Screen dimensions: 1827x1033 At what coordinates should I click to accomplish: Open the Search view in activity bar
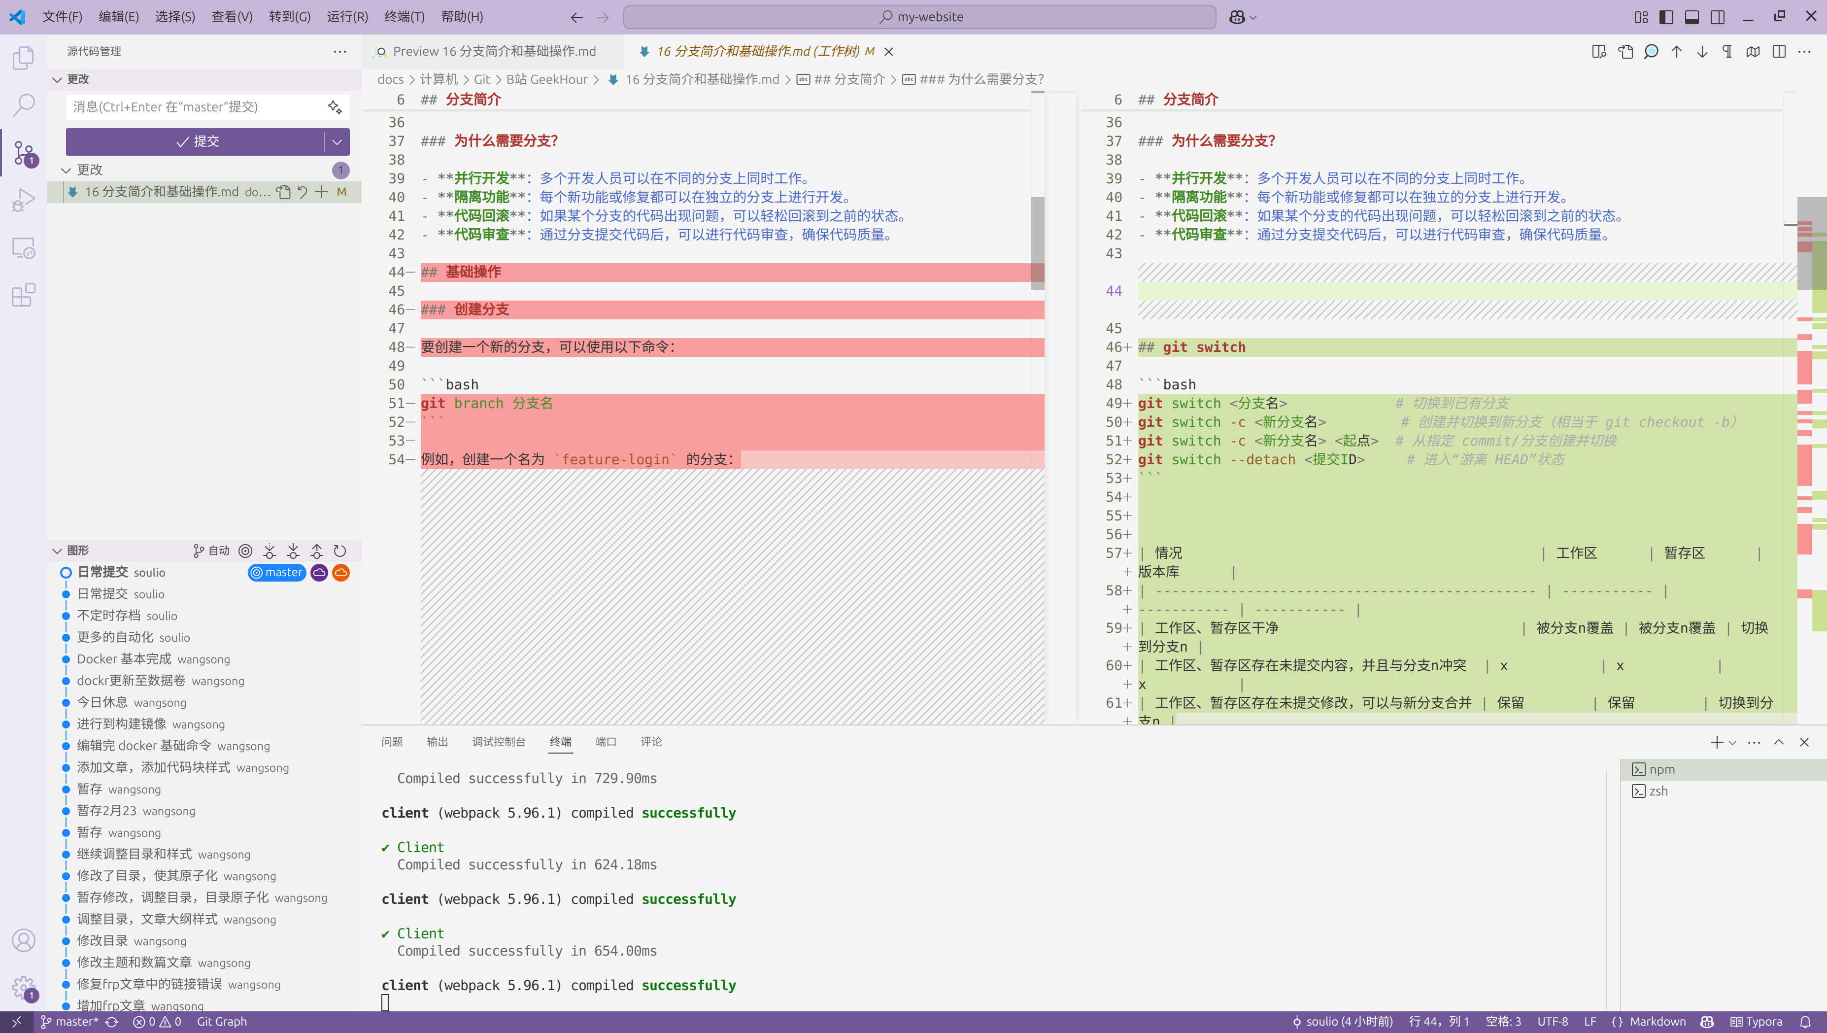point(24,105)
